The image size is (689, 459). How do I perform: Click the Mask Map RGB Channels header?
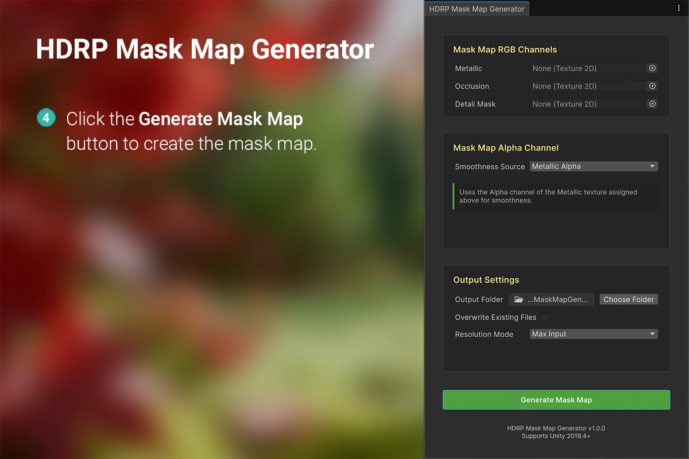pos(505,50)
